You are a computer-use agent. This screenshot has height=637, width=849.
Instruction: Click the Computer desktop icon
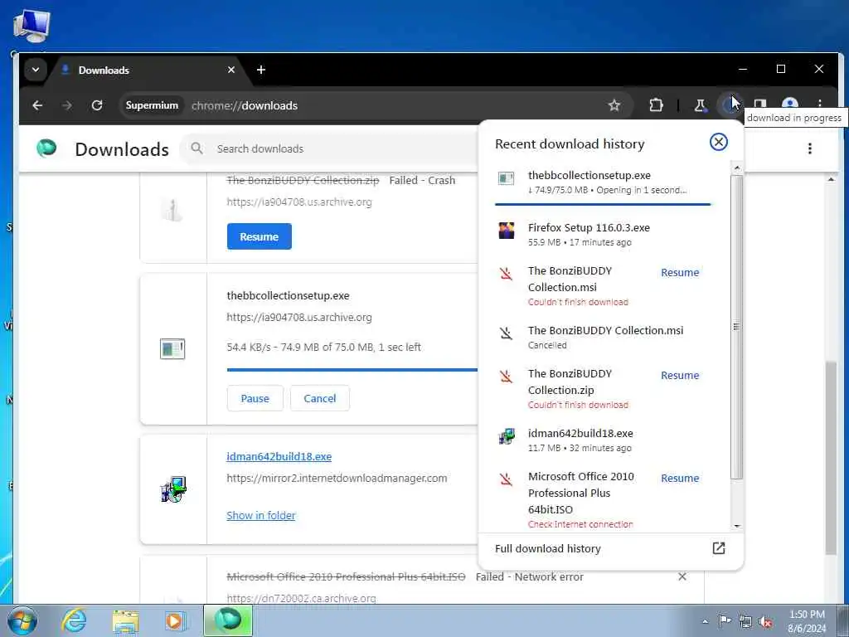coord(32,27)
